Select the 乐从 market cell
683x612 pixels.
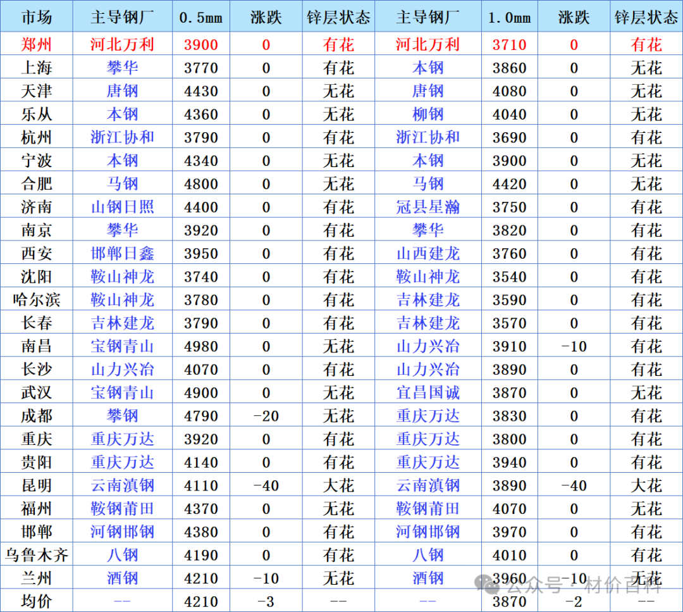(x=37, y=114)
